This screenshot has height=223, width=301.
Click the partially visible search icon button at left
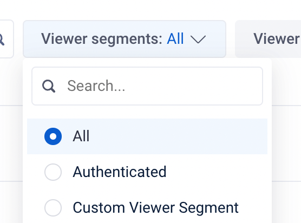tap(6, 39)
